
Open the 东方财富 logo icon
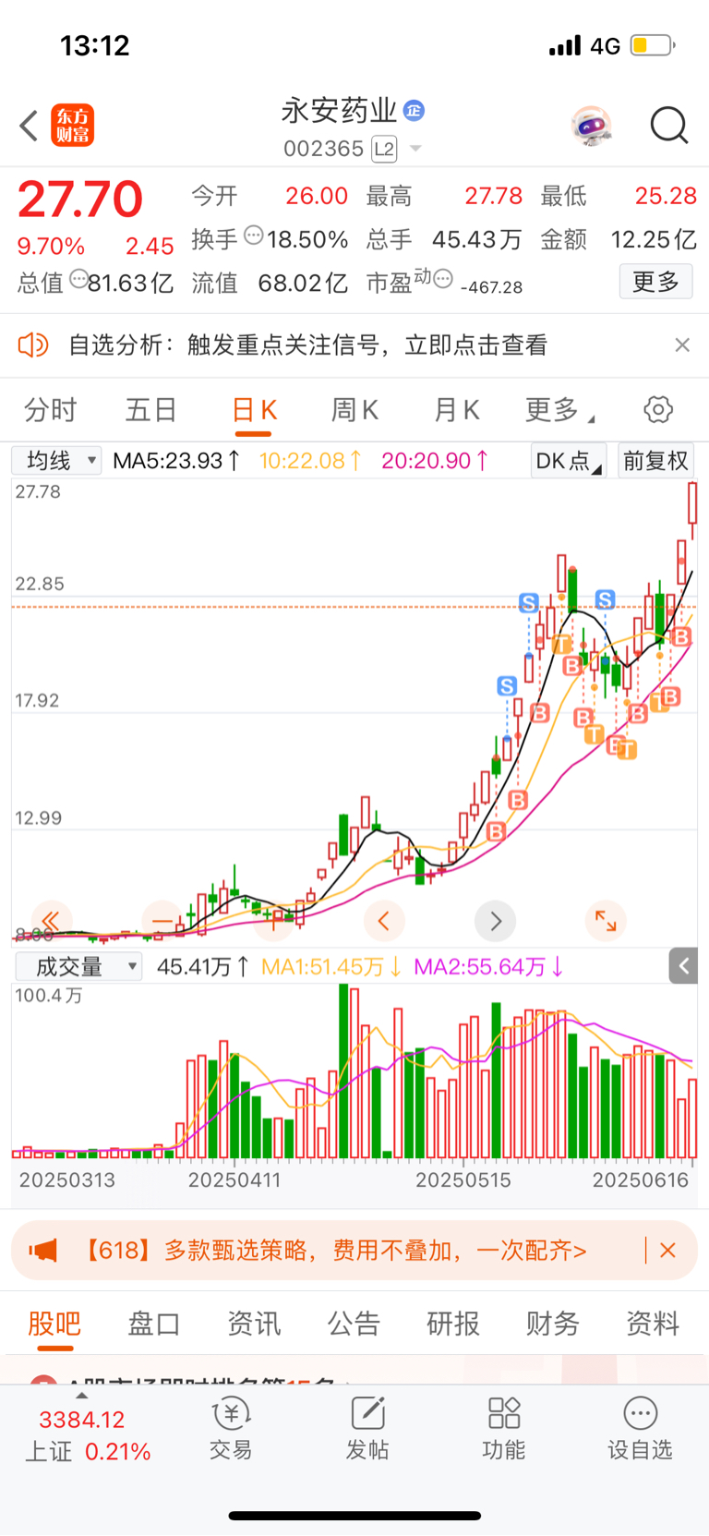[72, 126]
